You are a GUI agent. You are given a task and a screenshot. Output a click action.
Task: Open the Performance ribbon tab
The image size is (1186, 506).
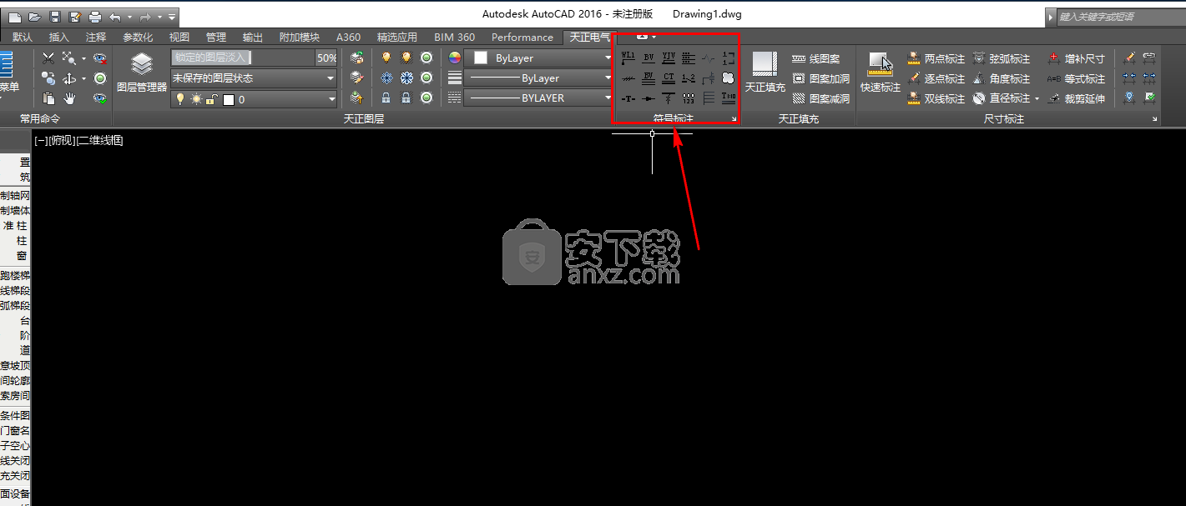[x=522, y=38]
